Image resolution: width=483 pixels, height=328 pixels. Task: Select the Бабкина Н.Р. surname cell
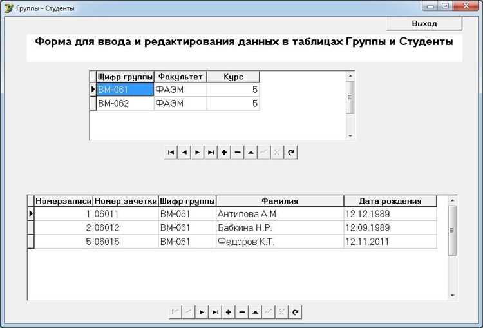click(279, 228)
